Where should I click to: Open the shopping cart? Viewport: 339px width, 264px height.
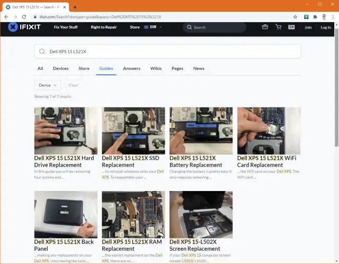(279, 27)
